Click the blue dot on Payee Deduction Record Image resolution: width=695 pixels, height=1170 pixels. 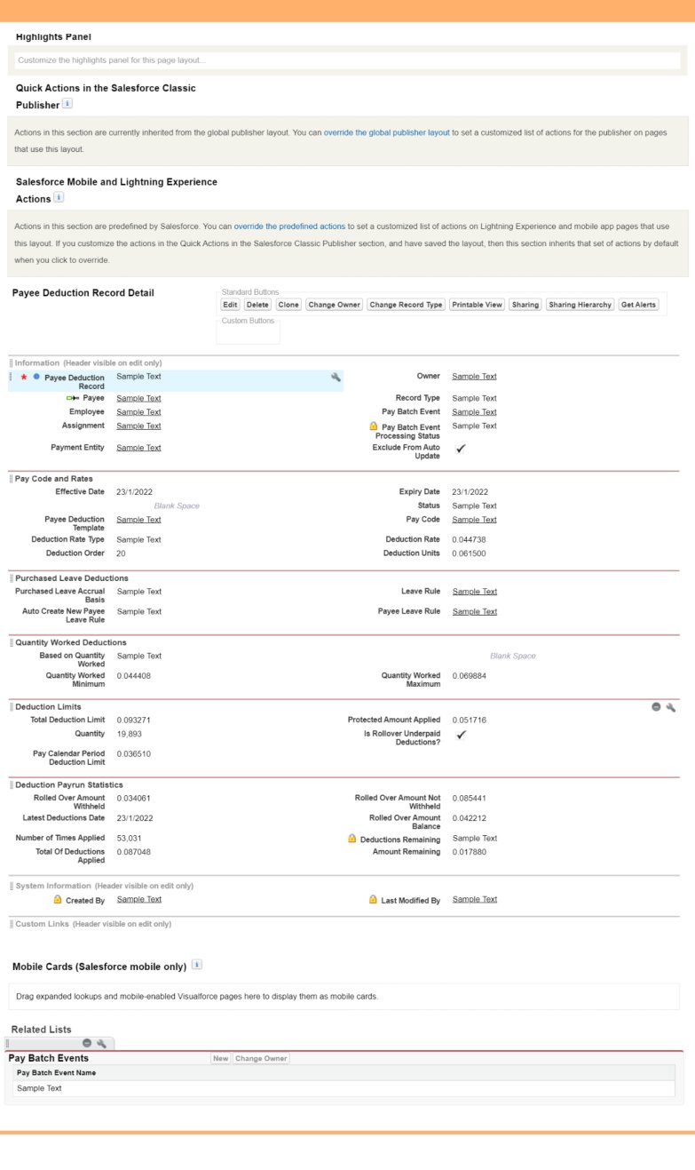coord(36,377)
